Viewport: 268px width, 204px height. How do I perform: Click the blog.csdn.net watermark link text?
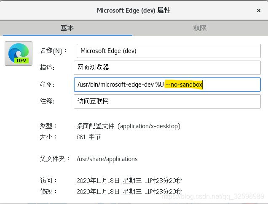click(213, 196)
